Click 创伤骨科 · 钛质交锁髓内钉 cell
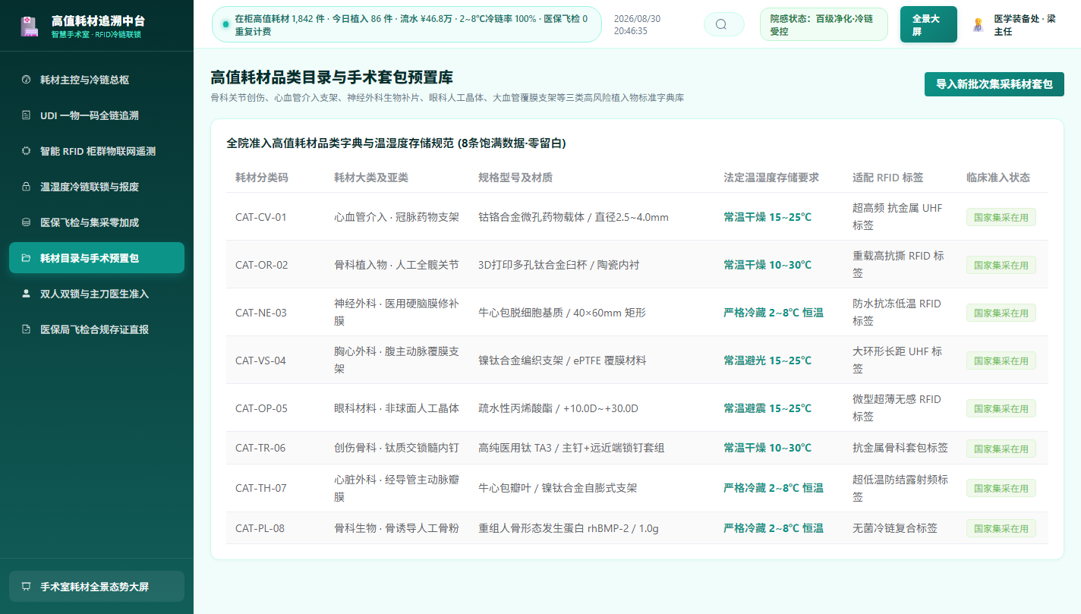This screenshot has height=614, width=1081. click(x=396, y=448)
